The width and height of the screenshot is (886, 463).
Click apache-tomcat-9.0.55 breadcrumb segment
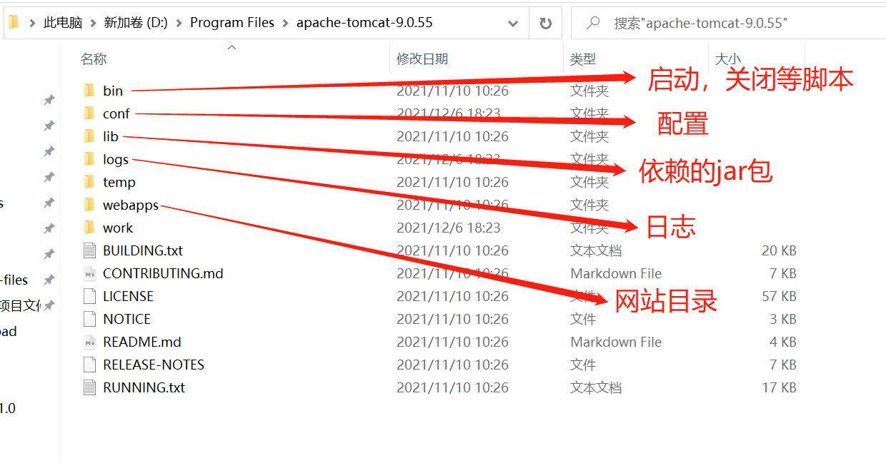(x=364, y=23)
